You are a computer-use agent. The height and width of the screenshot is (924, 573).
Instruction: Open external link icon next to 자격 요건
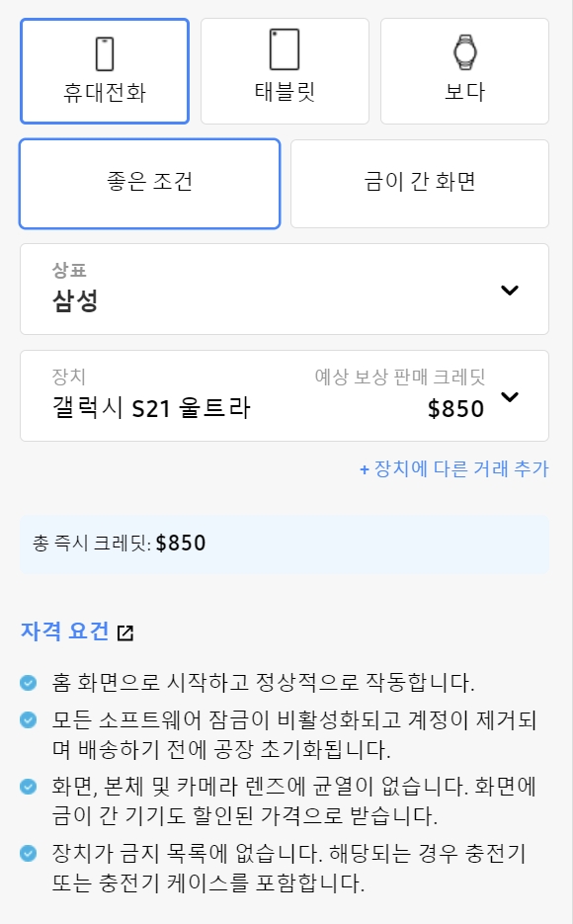point(125,632)
